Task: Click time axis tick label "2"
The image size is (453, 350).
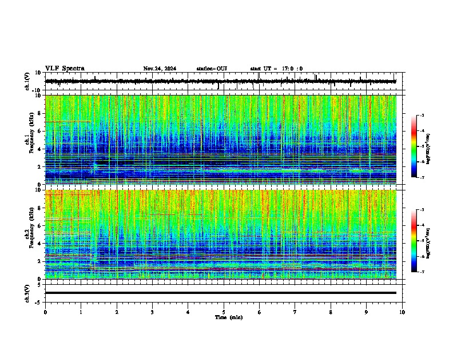Action: (117, 312)
